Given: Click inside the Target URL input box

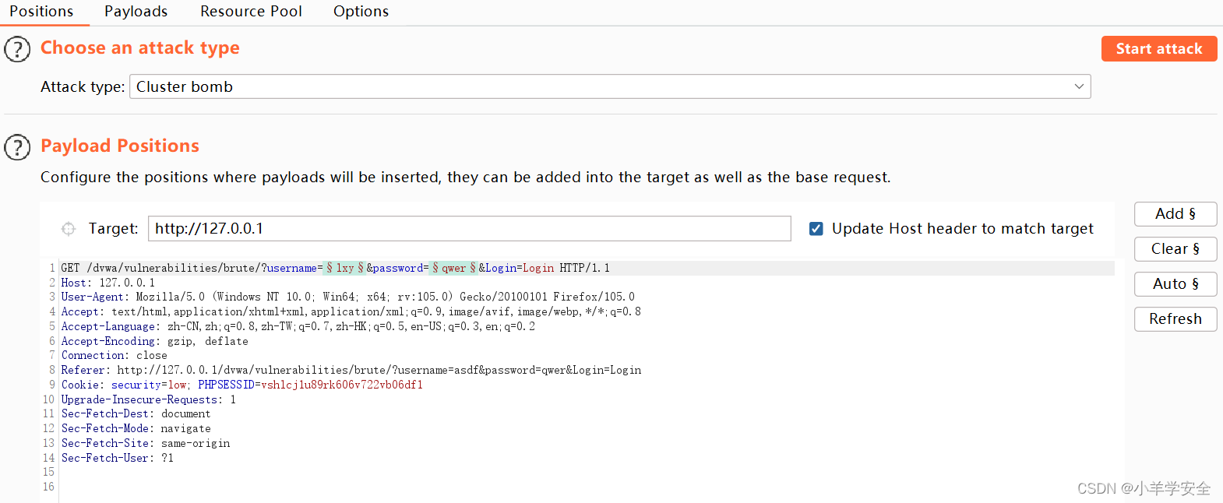Looking at the screenshot, I should (x=467, y=228).
